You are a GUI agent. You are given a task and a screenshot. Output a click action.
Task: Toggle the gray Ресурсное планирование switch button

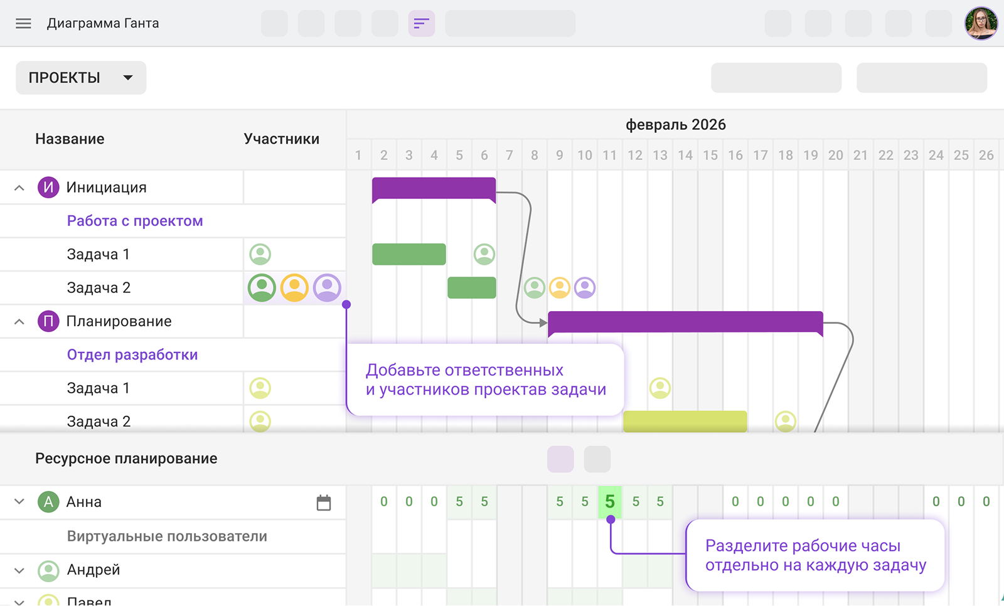pos(597,459)
